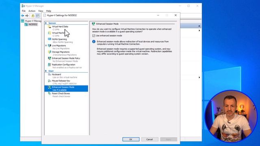Select Keyboard under User section
The width and height of the screenshot is (260, 146).
[x=56, y=75]
